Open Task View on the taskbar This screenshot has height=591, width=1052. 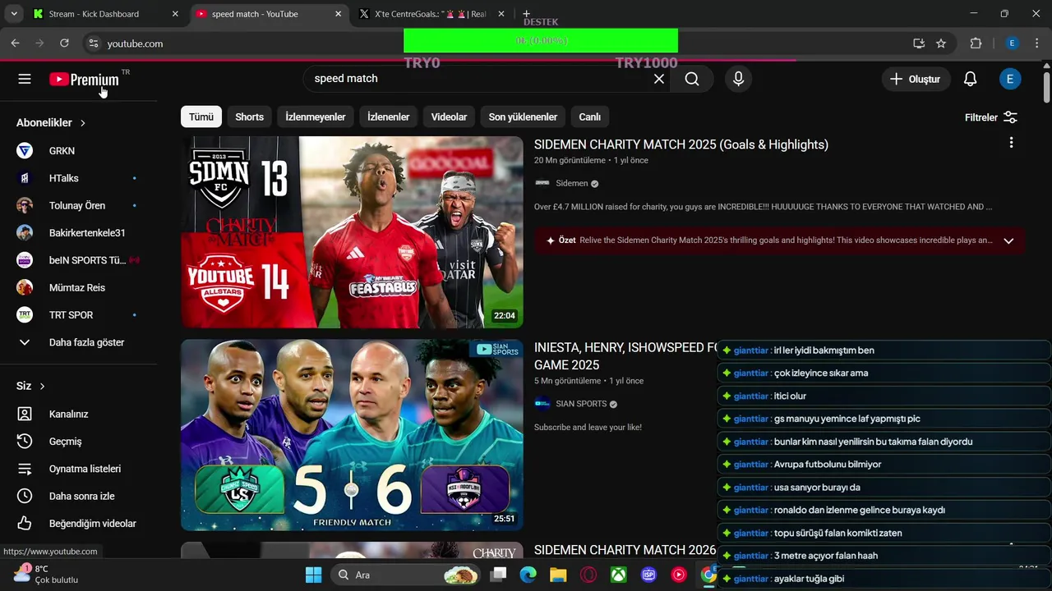498,575
